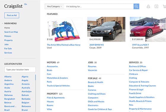Show previous featured item with left arrow
This screenshot has height=112, width=166.
click(x=50, y=26)
